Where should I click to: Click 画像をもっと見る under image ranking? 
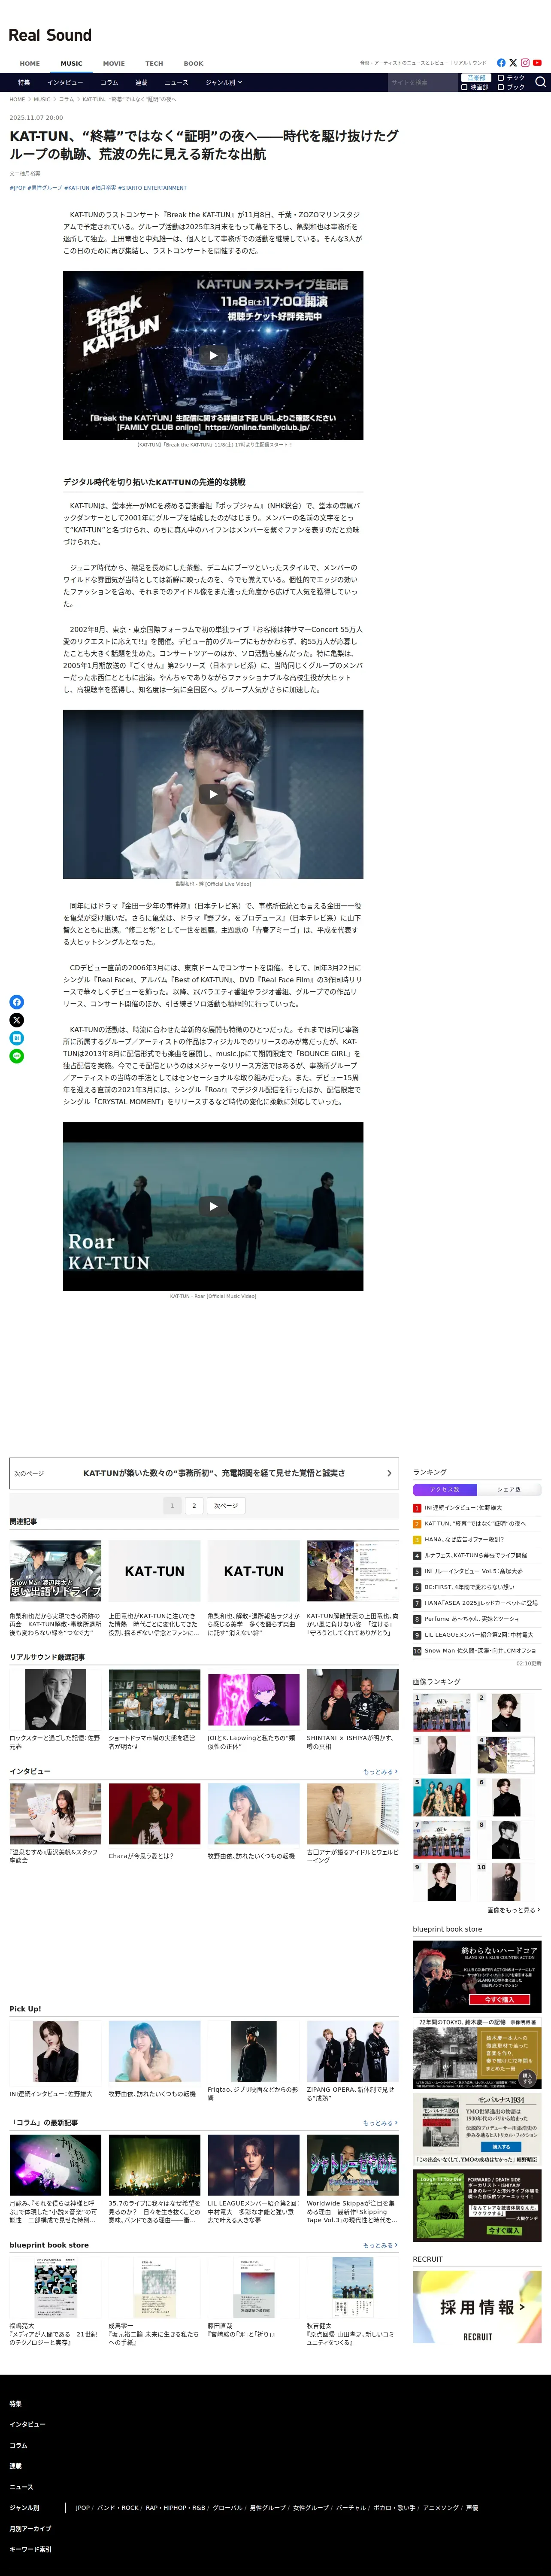pos(514,1910)
